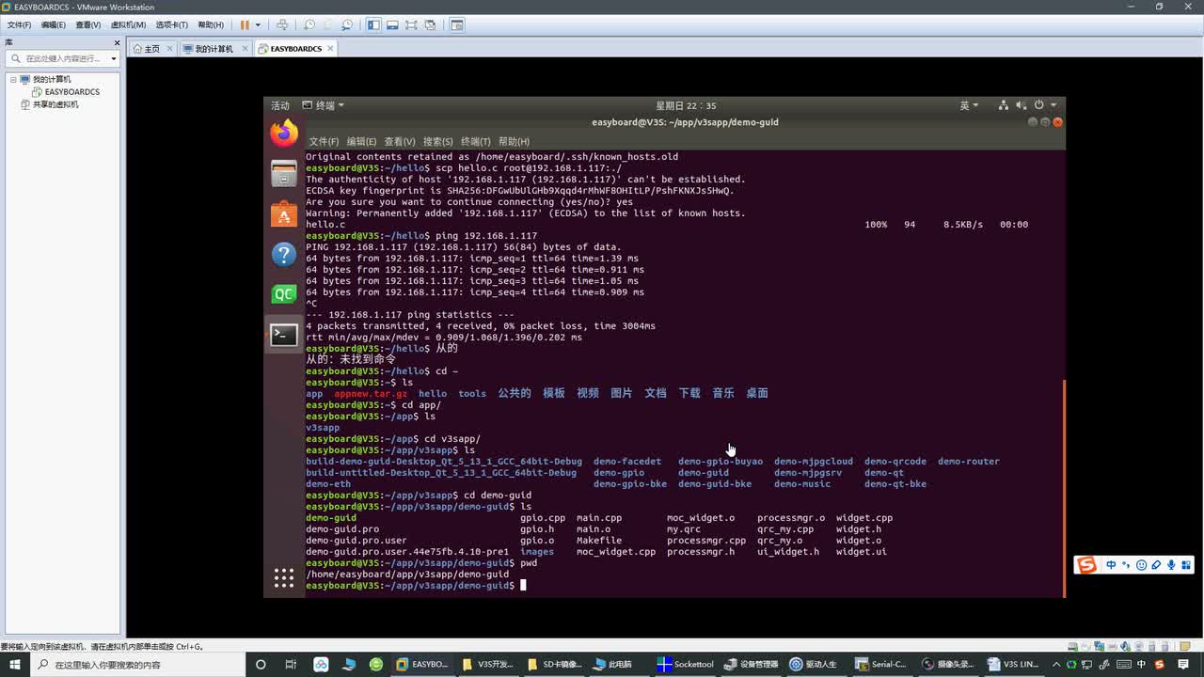Open the Windows Start menu
1204x677 pixels.
[x=13, y=664]
